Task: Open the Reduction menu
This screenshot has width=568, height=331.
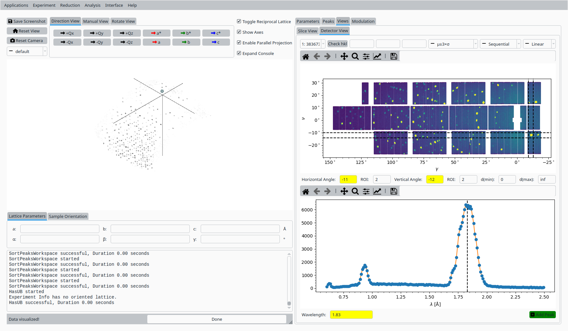Action: [70, 5]
